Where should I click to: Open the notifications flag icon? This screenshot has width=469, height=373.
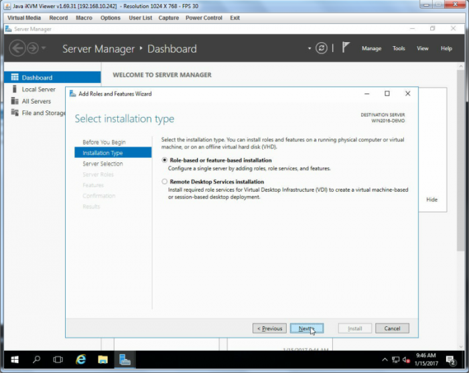346,47
